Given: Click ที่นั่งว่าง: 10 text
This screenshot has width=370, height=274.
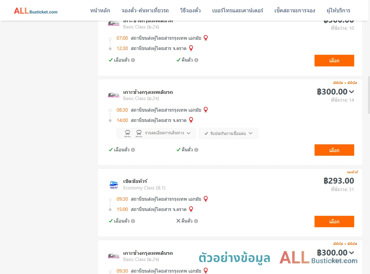Looking at the screenshot, I should click(342, 28).
